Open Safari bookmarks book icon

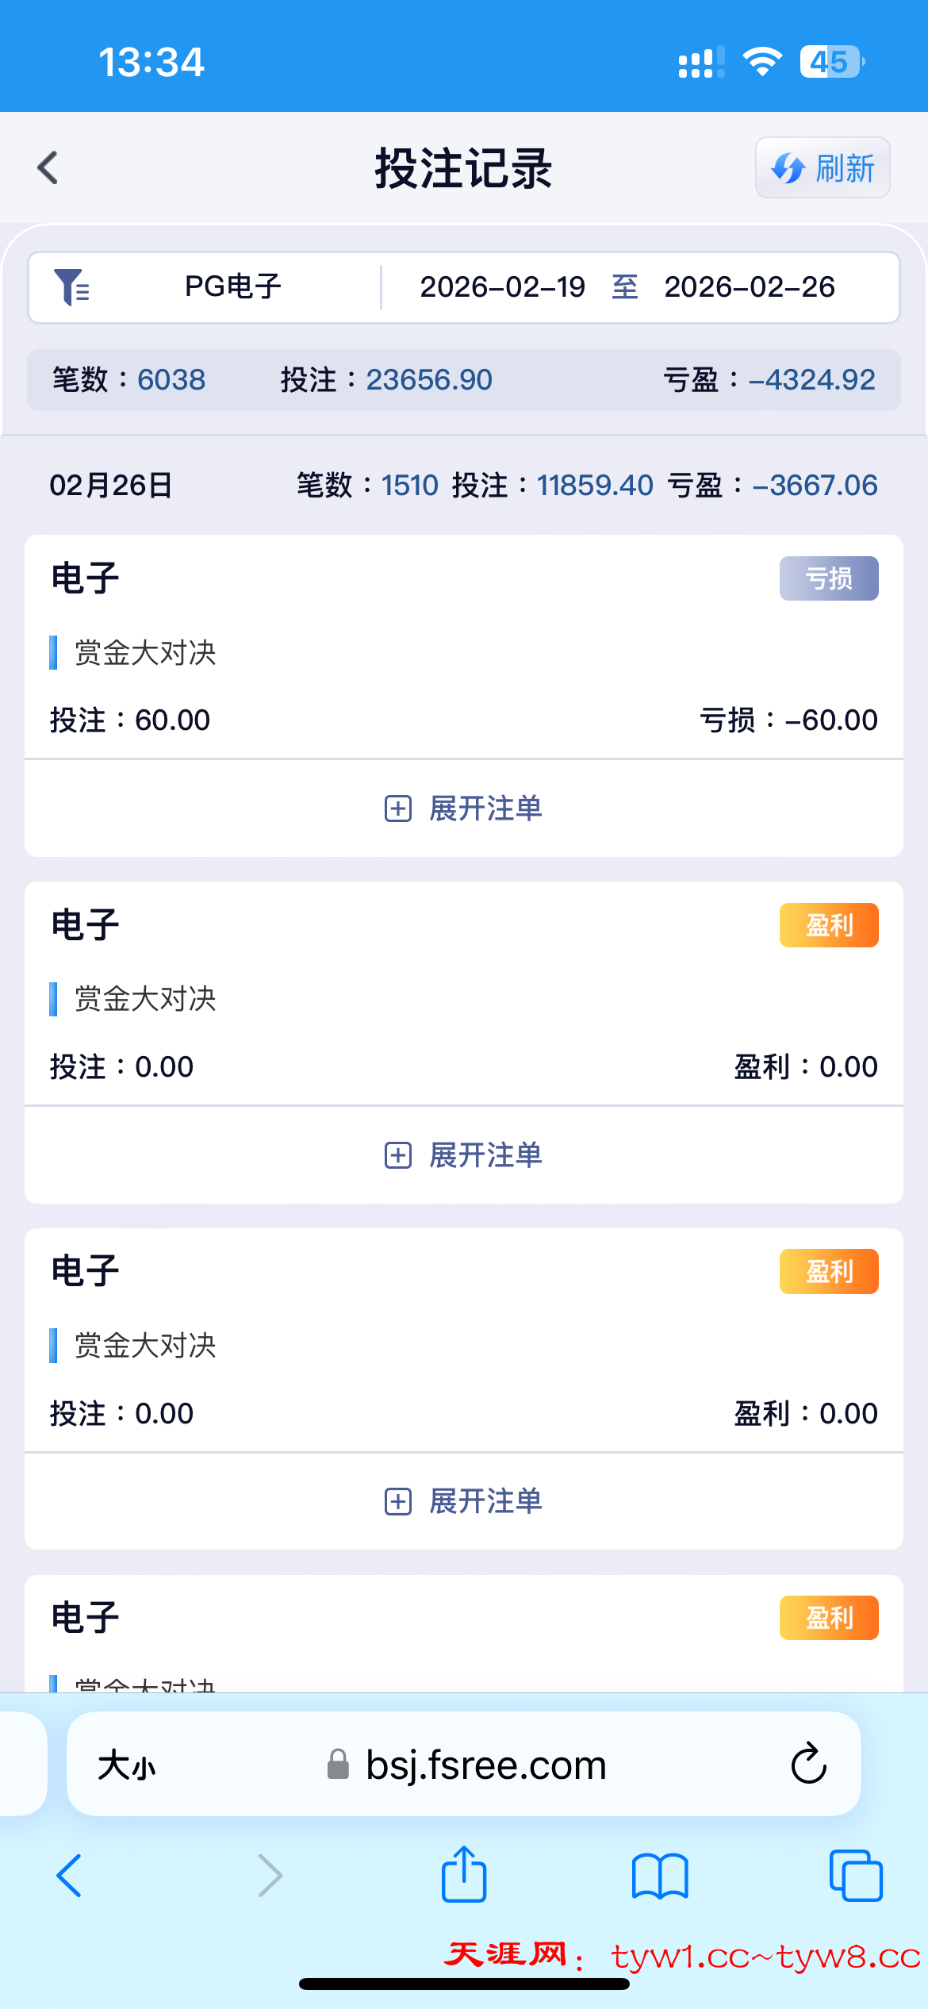[660, 1876]
